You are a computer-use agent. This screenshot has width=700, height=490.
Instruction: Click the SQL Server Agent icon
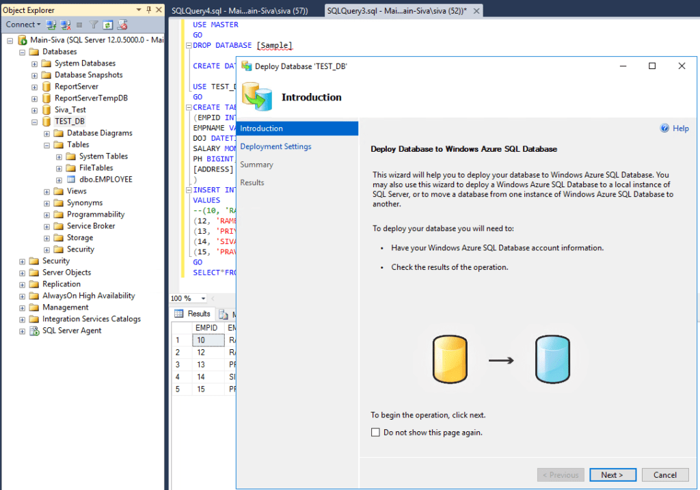tap(35, 331)
